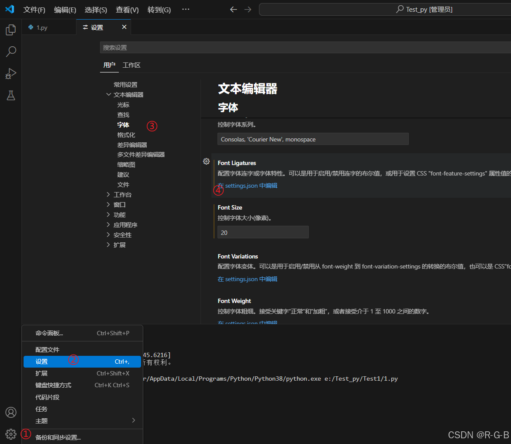Click the font family input Consolas field
511x444 pixels.
(x=313, y=139)
